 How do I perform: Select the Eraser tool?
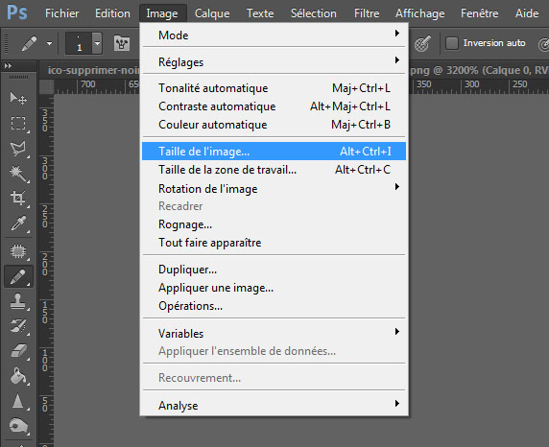click(x=18, y=351)
